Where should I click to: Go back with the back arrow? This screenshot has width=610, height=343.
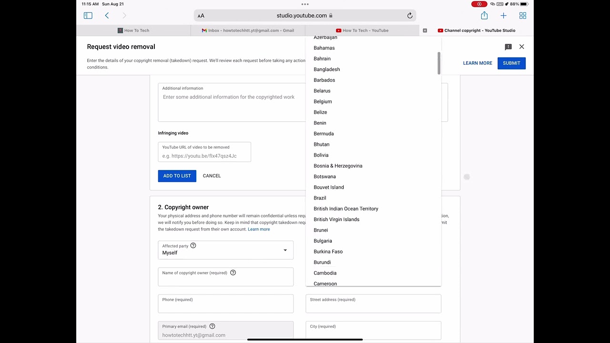107,16
